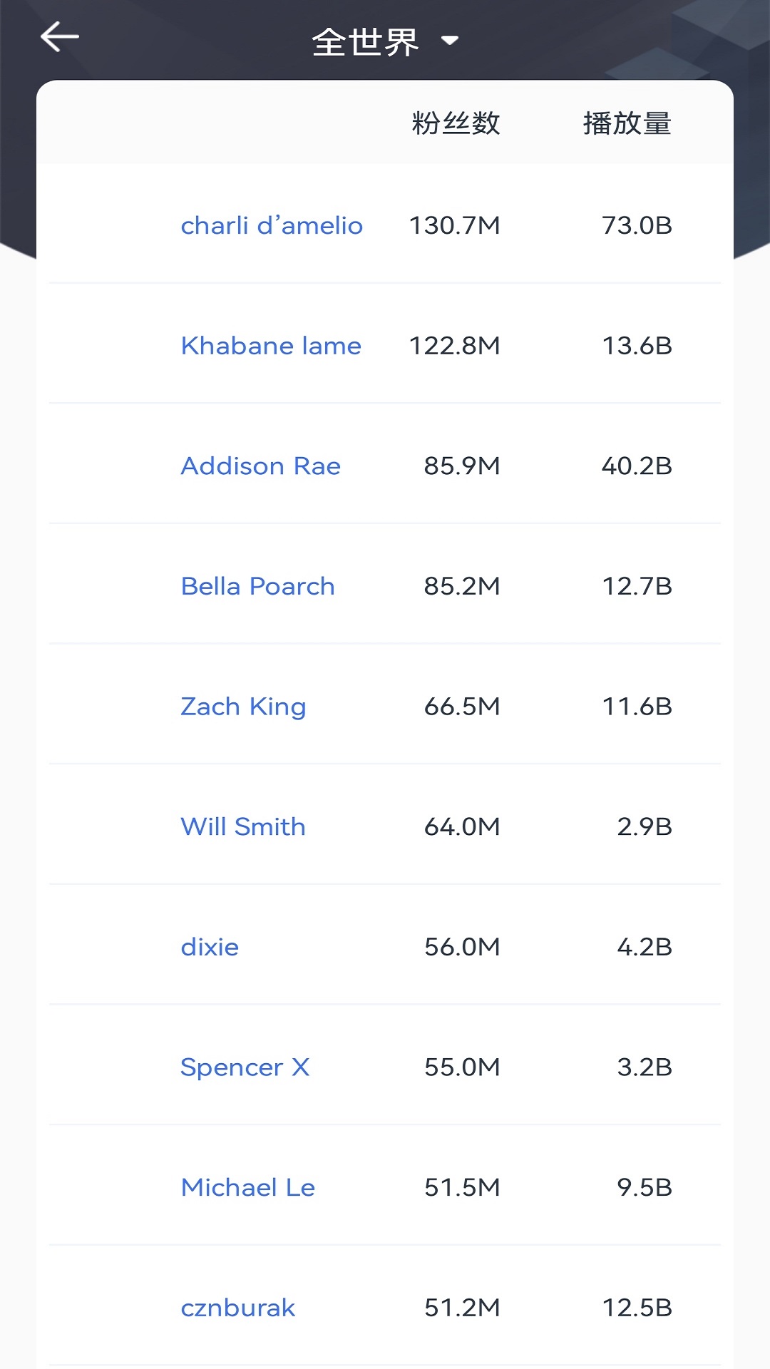Screen dimensions: 770x1369
Task: Open Zach King profile link
Action: tap(243, 707)
